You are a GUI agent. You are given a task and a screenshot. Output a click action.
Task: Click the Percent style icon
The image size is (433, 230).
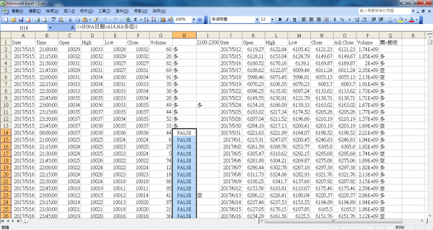(x=342, y=20)
